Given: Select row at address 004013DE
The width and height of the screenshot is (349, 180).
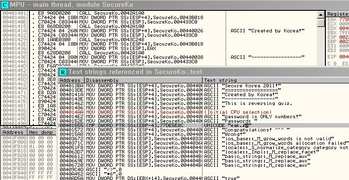Looking at the screenshot, I should point(204,90).
